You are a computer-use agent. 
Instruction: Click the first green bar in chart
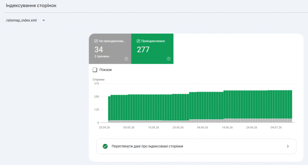click(x=109, y=108)
